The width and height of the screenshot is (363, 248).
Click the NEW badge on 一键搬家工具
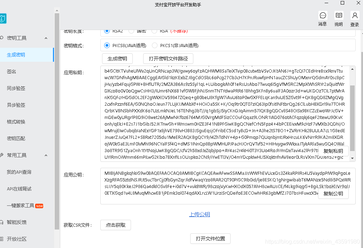pyautogui.click(x=39, y=206)
